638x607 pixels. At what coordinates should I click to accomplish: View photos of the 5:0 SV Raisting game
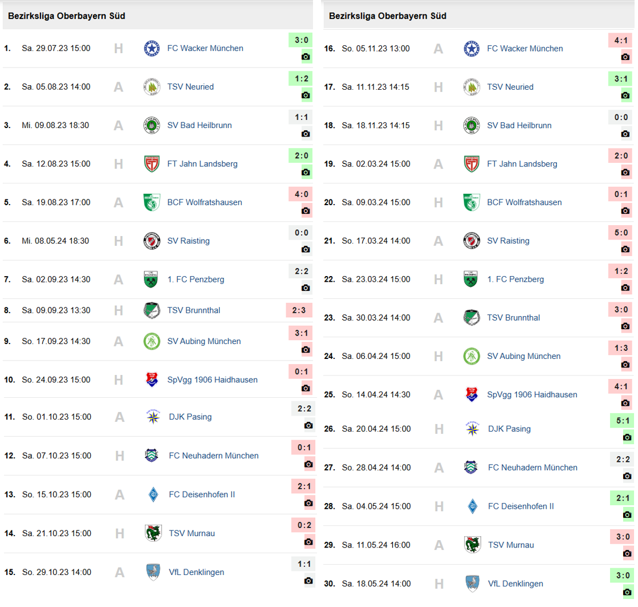pyautogui.click(x=625, y=249)
